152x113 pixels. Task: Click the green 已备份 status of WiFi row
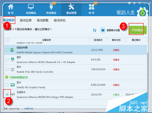coord(116,95)
